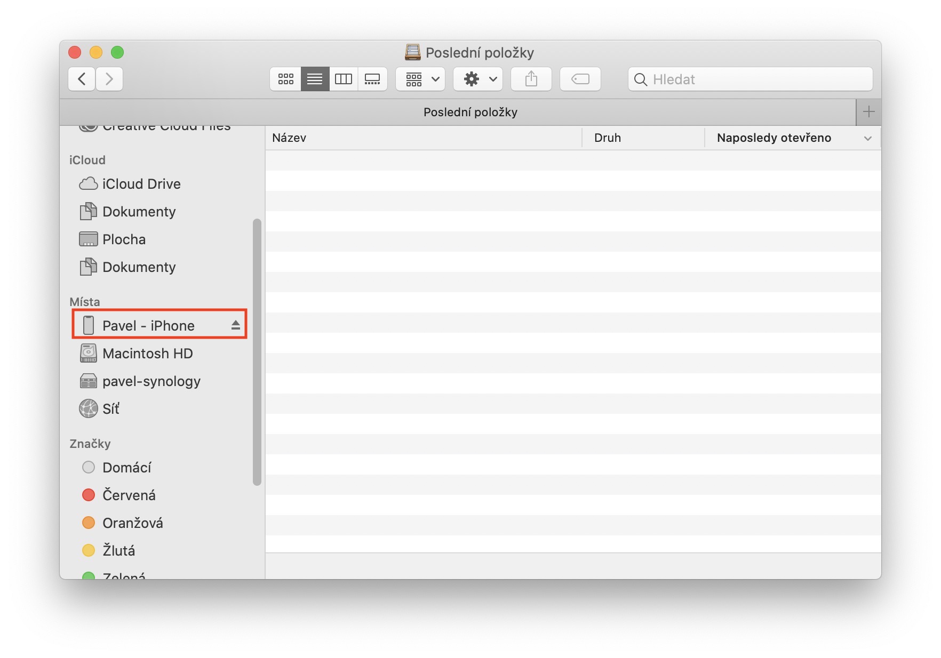Go forward with the right chevron button
941x658 pixels.
click(x=109, y=79)
